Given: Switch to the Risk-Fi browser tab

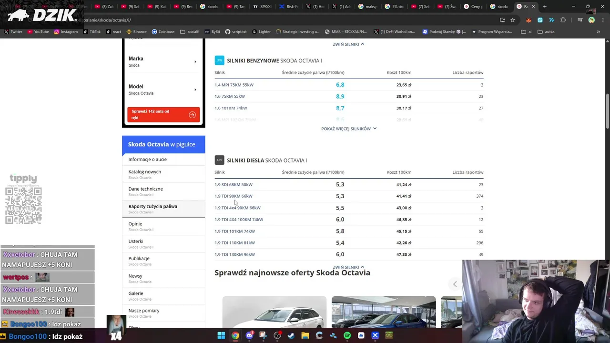Looking at the screenshot, I should point(288,7).
